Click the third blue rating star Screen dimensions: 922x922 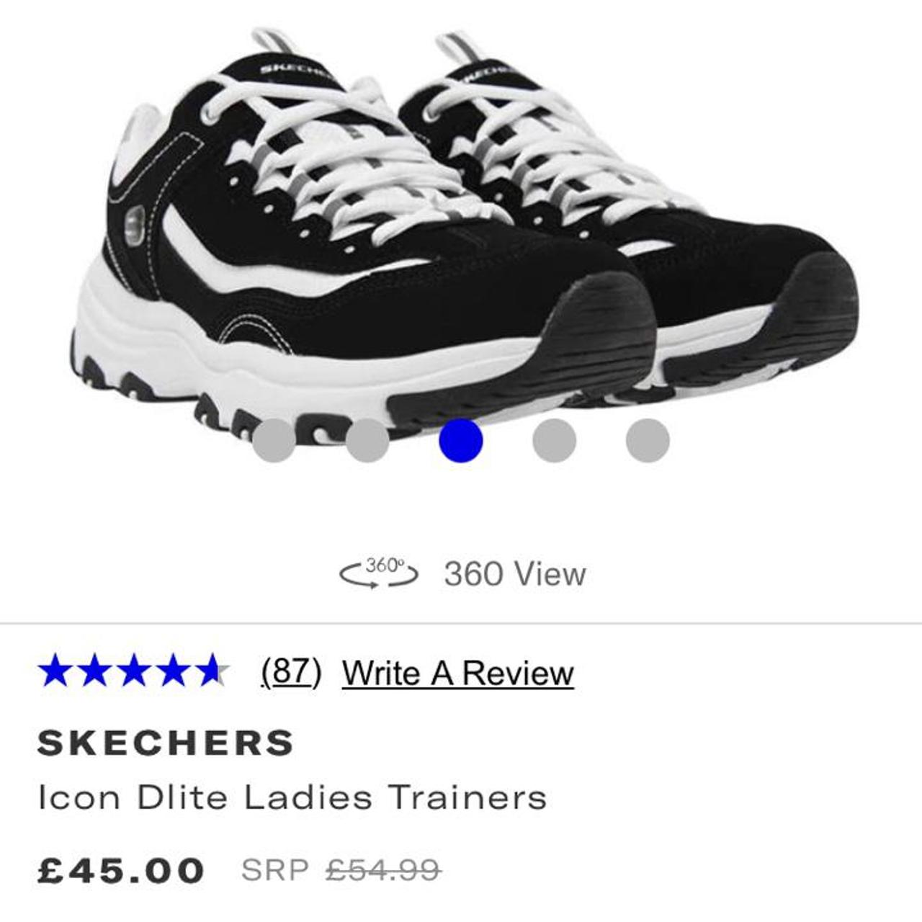coord(134,671)
